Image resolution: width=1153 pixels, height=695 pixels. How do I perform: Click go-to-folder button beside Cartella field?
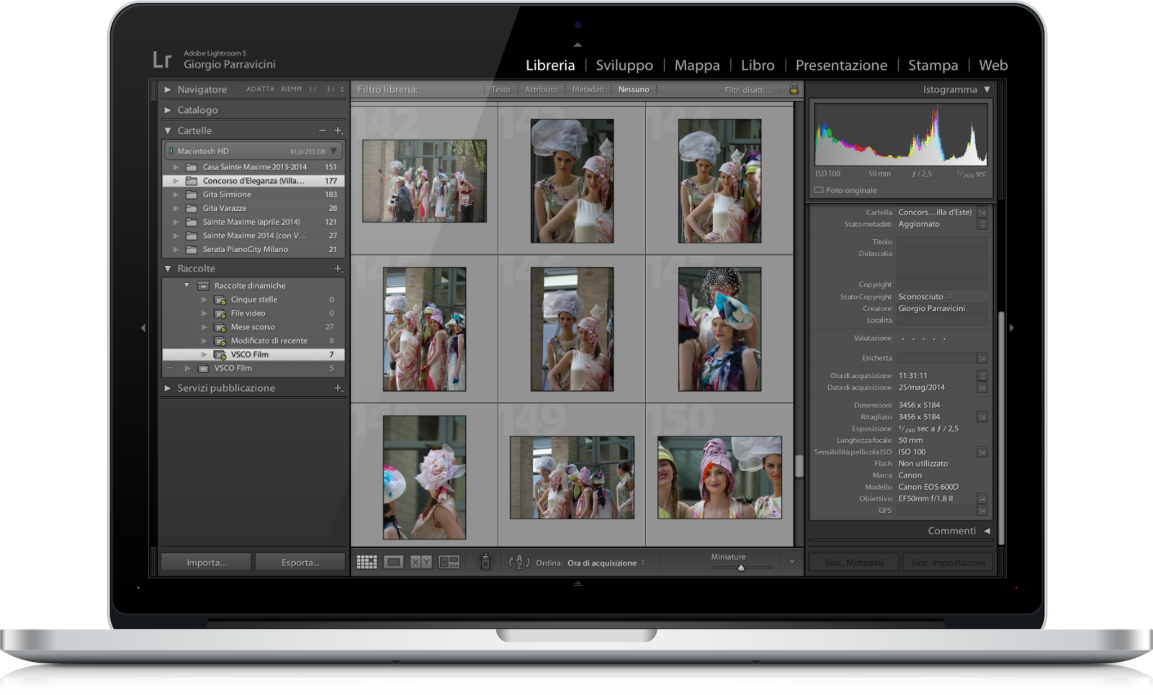click(x=982, y=212)
